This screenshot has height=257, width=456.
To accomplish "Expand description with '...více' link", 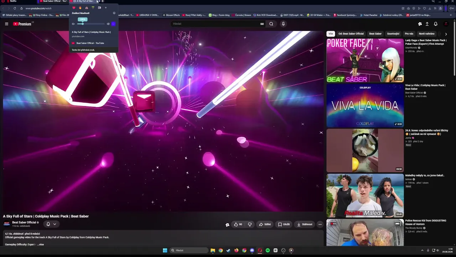I will pos(40,245).
